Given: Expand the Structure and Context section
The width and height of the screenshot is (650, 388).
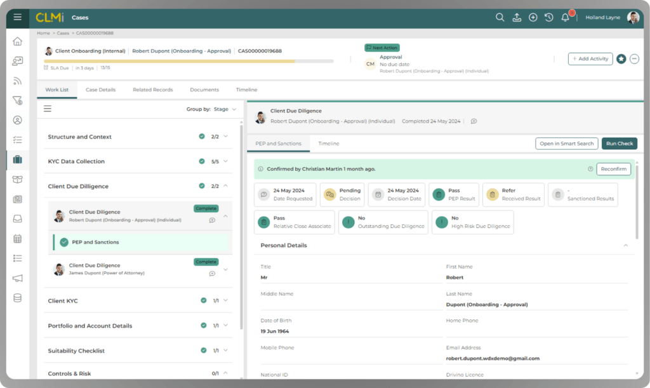Looking at the screenshot, I should (225, 137).
